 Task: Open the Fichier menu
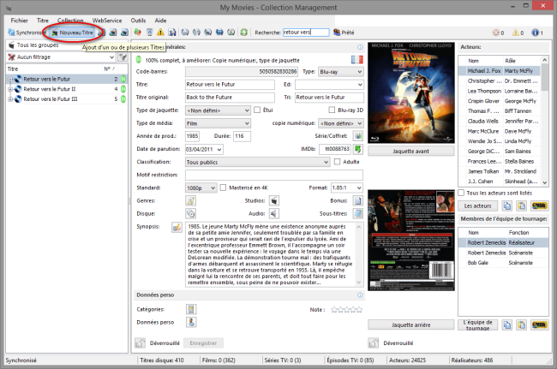(19, 21)
